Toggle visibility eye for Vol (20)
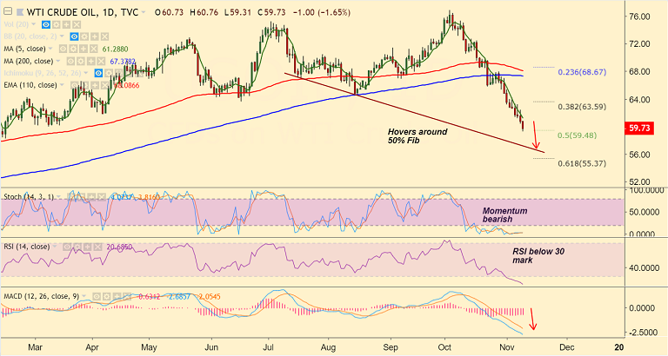 (x=46, y=24)
